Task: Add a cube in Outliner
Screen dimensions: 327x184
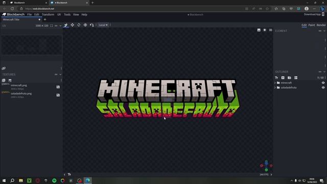Action: tap(283, 78)
